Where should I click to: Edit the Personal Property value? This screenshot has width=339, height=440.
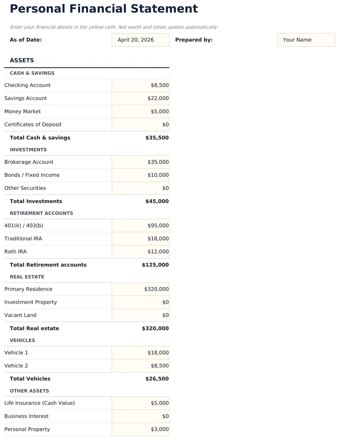pyautogui.click(x=140, y=429)
